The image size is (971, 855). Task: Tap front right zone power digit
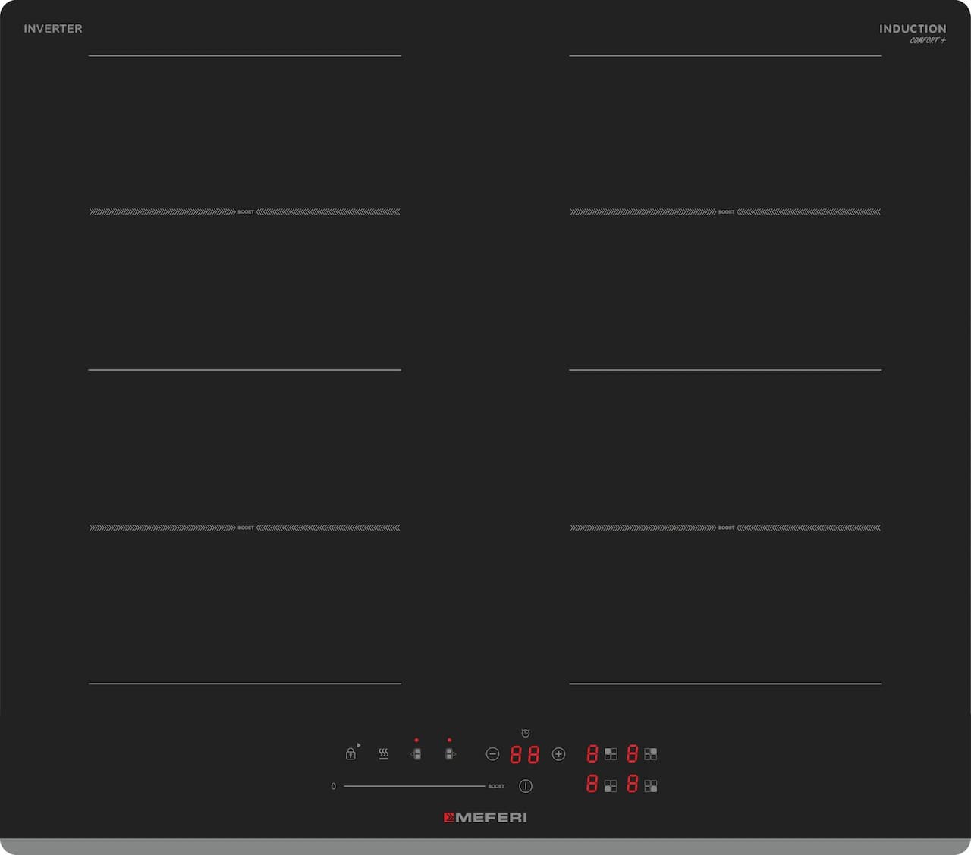pos(633,784)
